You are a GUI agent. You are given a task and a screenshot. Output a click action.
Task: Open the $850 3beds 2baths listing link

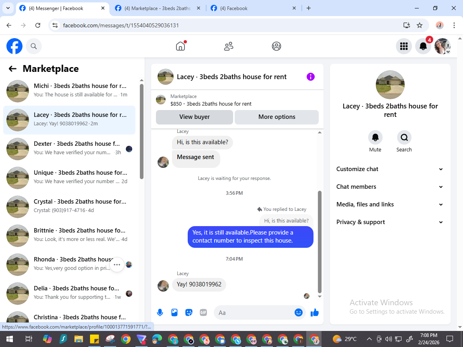click(211, 104)
